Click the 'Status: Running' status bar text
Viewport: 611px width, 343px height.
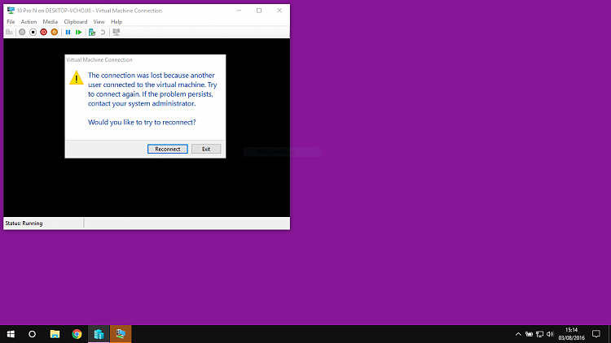[x=24, y=224]
